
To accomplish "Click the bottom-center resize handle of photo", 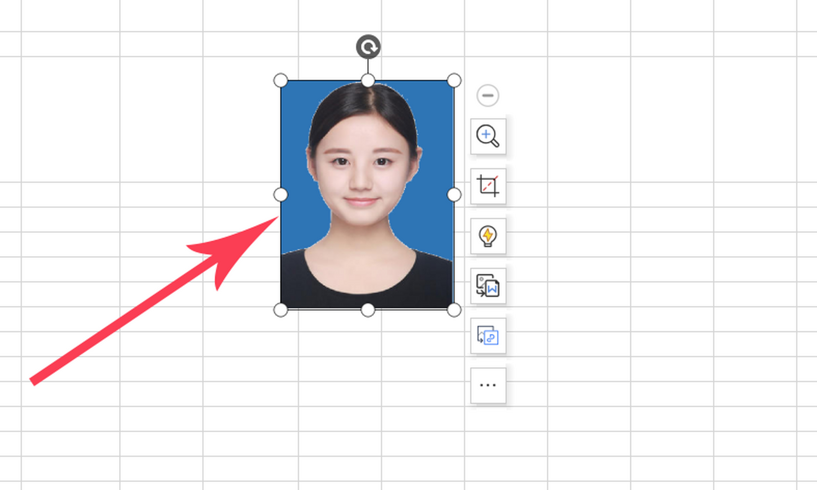I will coord(368,310).
